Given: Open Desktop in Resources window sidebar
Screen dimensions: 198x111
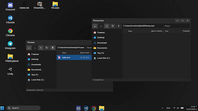Looking at the screenshot, I should 99,38.
